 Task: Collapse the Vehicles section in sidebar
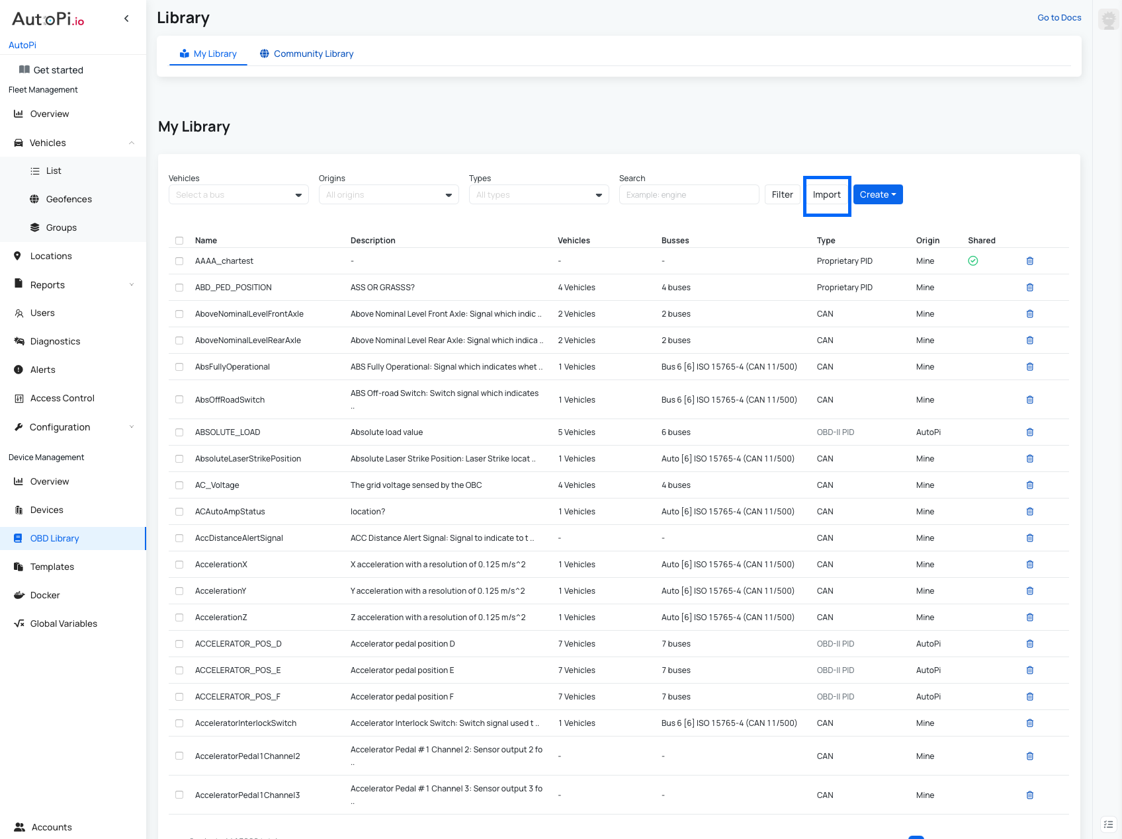[x=131, y=143]
